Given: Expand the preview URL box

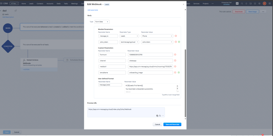Looking at the screenshot, I should pyautogui.click(x=163, y=116).
